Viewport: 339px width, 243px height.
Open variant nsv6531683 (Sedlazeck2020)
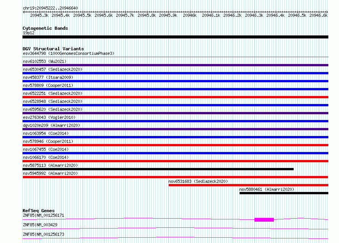tap(198, 181)
